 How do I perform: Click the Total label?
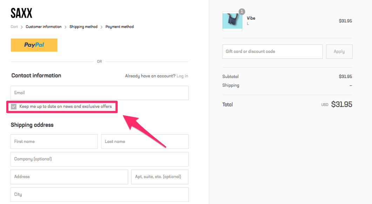click(228, 105)
